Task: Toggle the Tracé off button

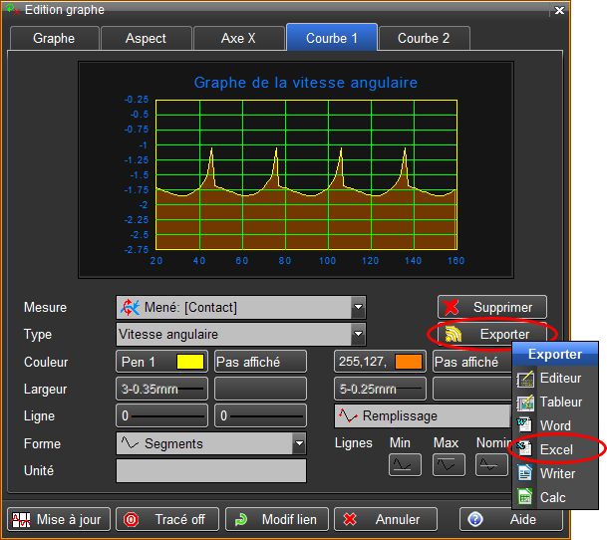Action: click(165, 519)
